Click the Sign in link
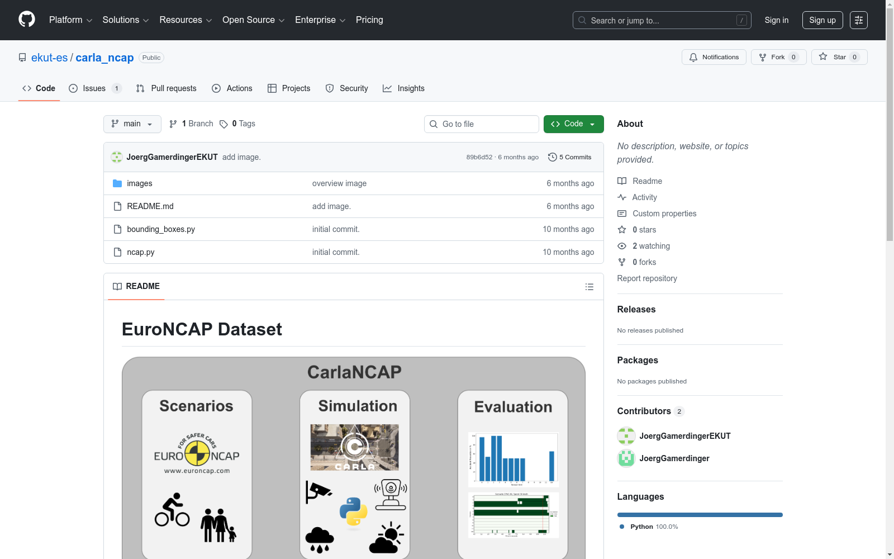894x559 pixels. pyautogui.click(x=777, y=20)
